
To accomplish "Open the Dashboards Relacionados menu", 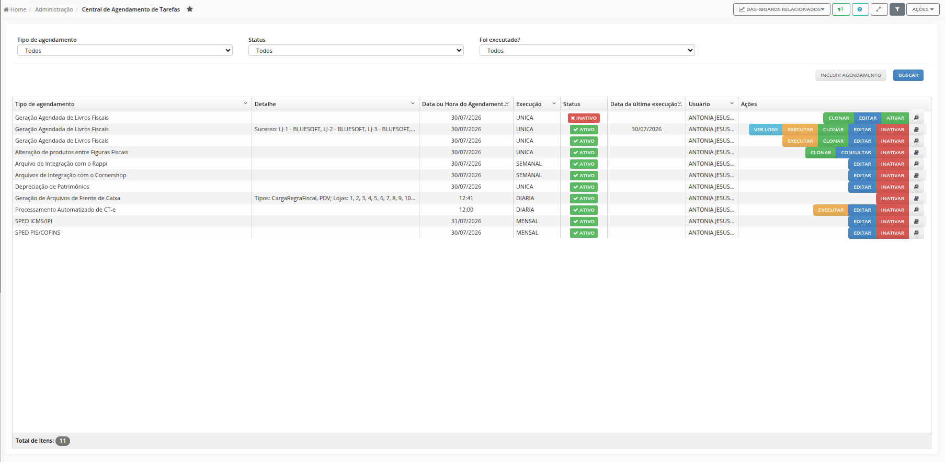I will pyautogui.click(x=782, y=9).
